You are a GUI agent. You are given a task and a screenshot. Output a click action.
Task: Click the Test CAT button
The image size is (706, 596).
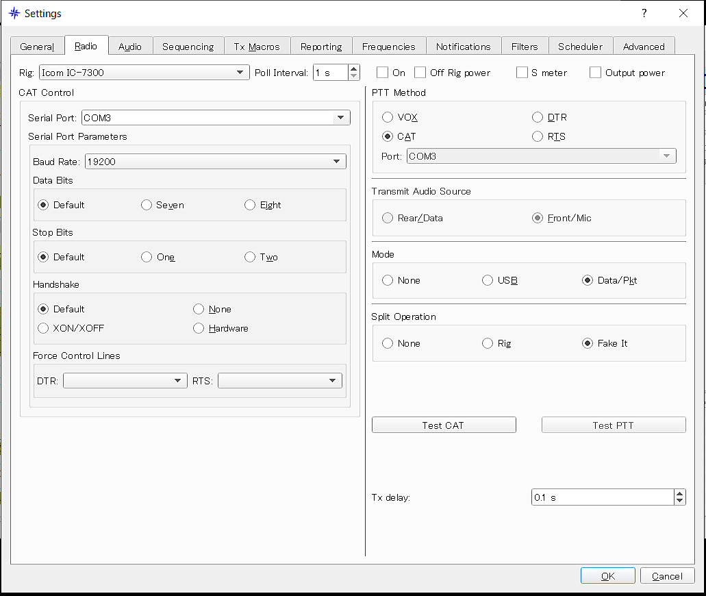pyautogui.click(x=444, y=425)
